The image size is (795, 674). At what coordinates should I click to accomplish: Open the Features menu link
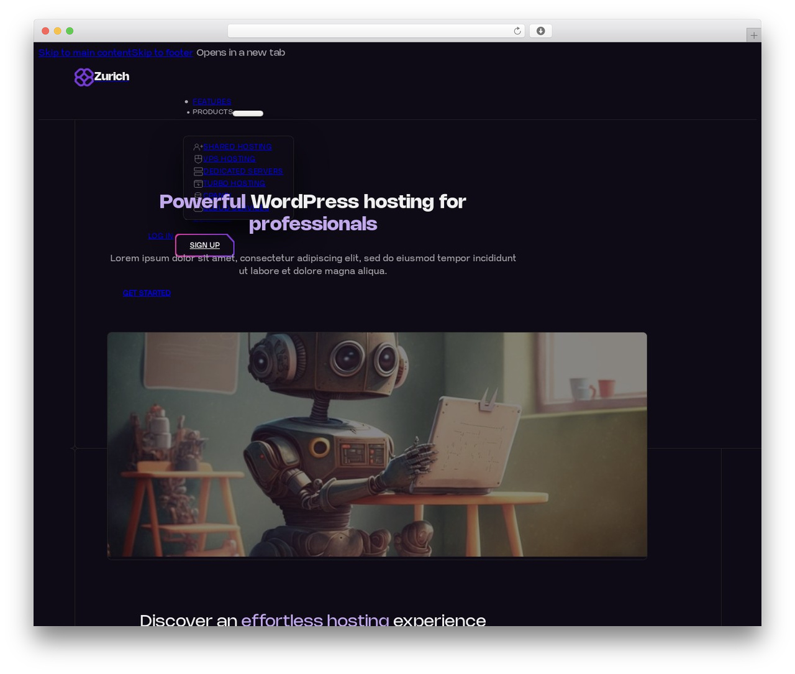[212, 101]
